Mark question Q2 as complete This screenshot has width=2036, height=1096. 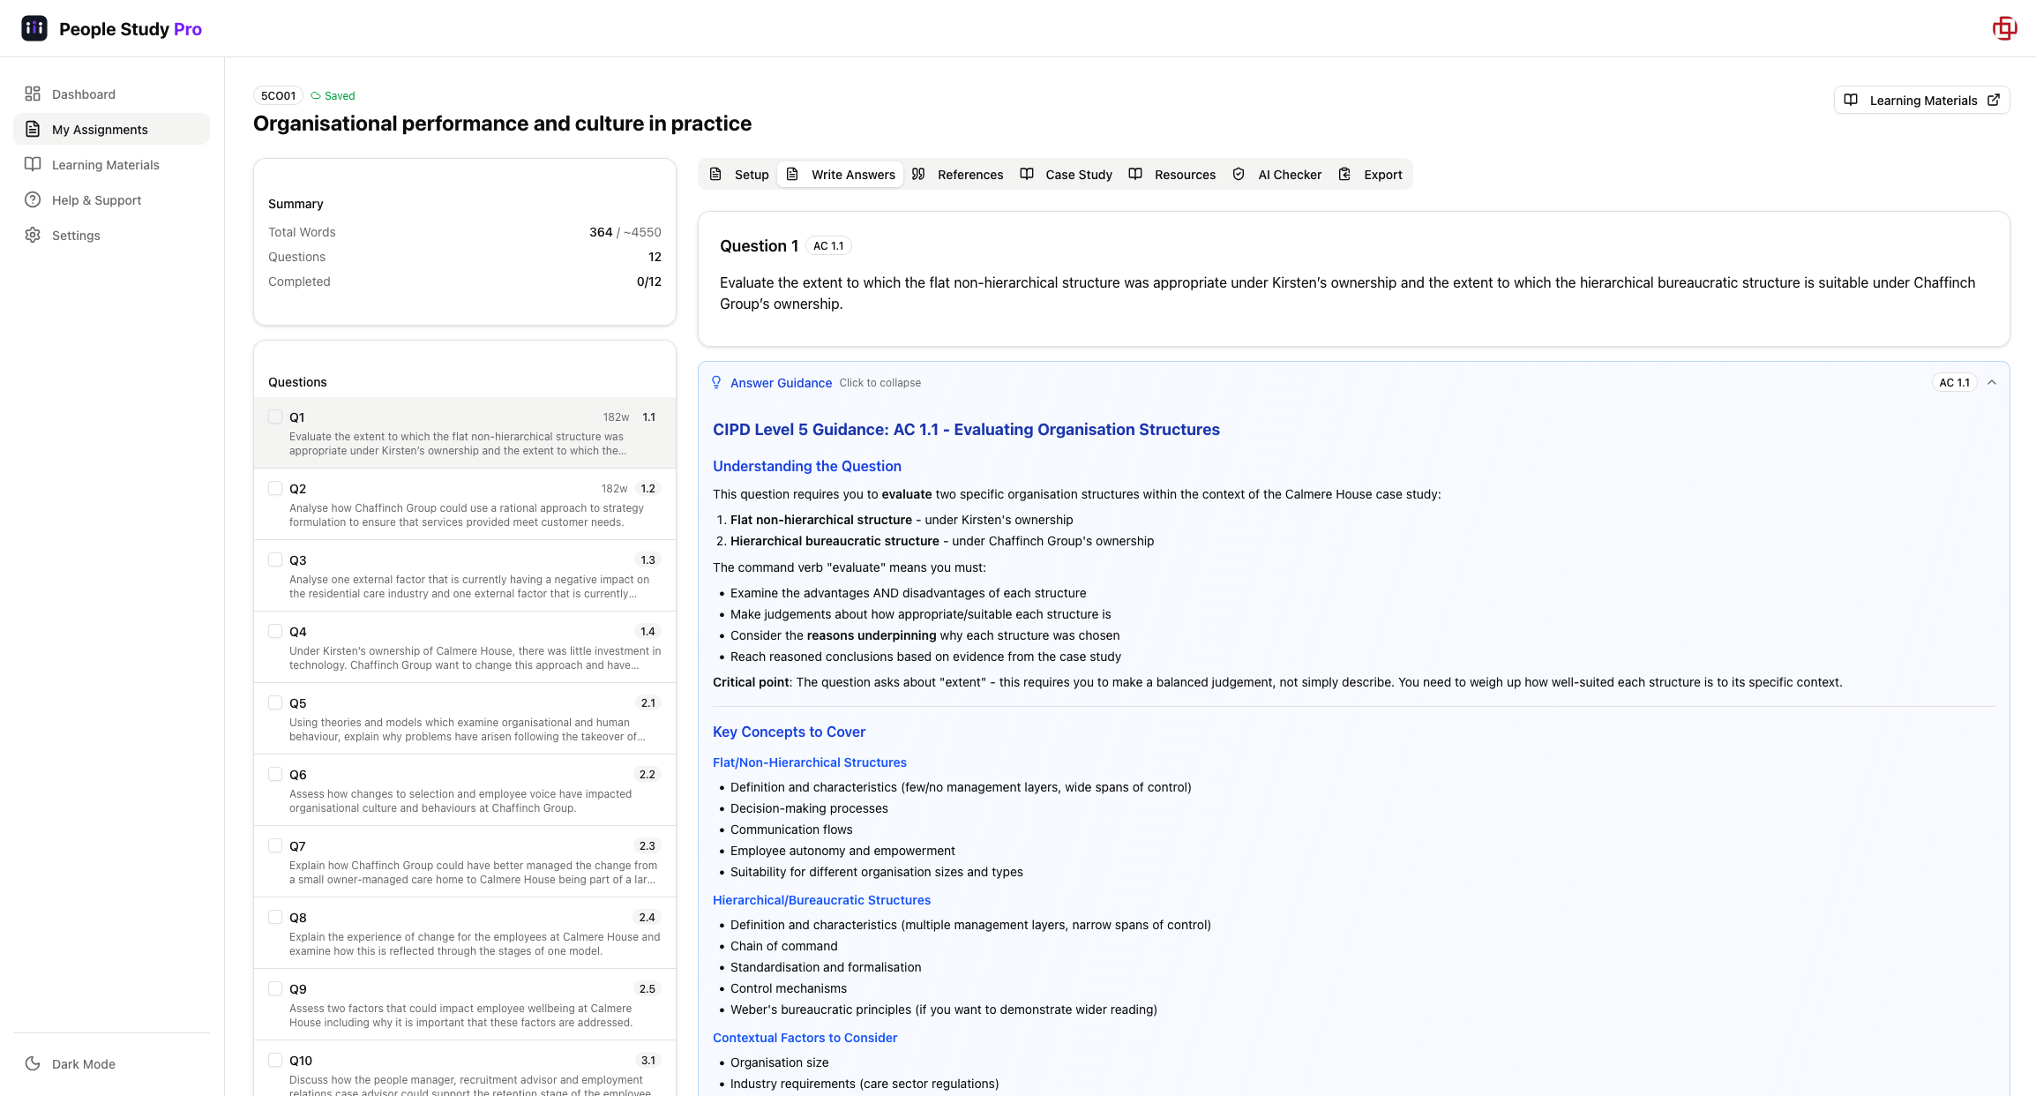274,488
